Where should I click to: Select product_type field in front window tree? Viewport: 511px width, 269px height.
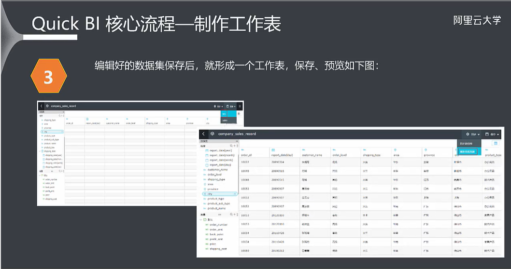[216, 199]
